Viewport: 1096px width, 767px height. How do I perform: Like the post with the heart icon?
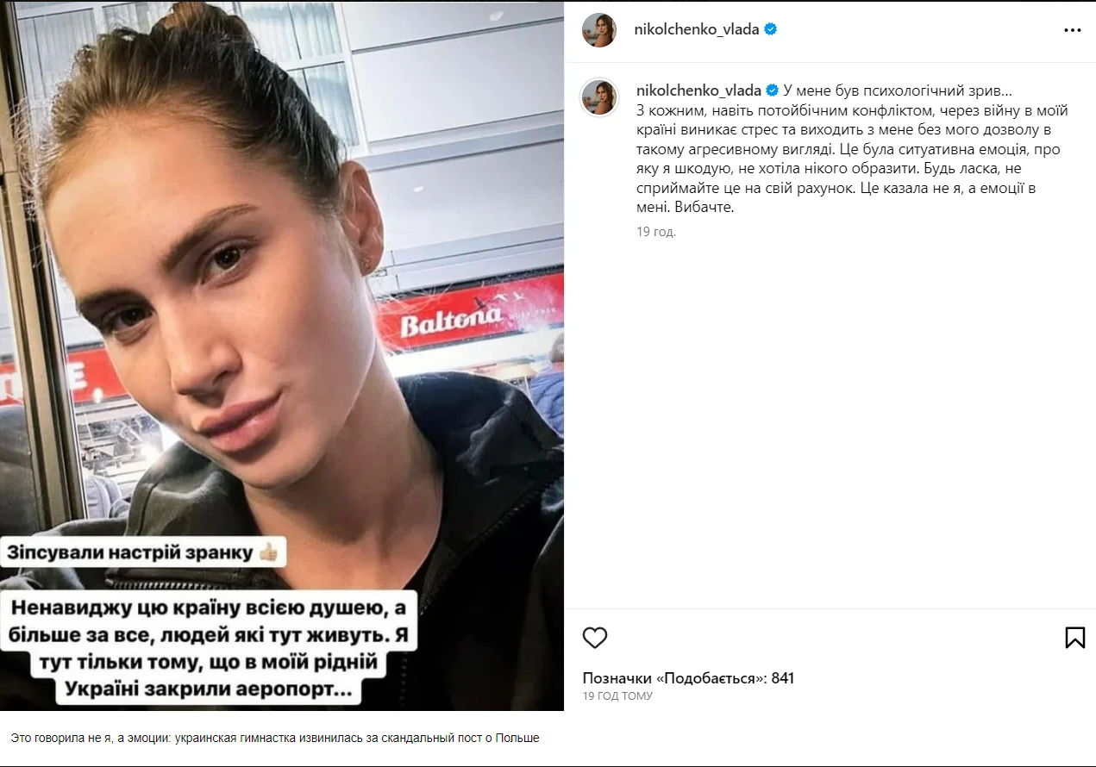(595, 638)
